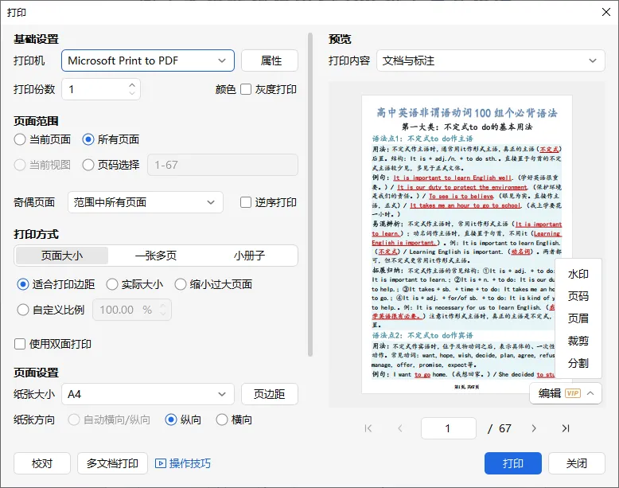Open the printer selection dropdown
The height and width of the screenshot is (488, 619).
tap(148, 61)
